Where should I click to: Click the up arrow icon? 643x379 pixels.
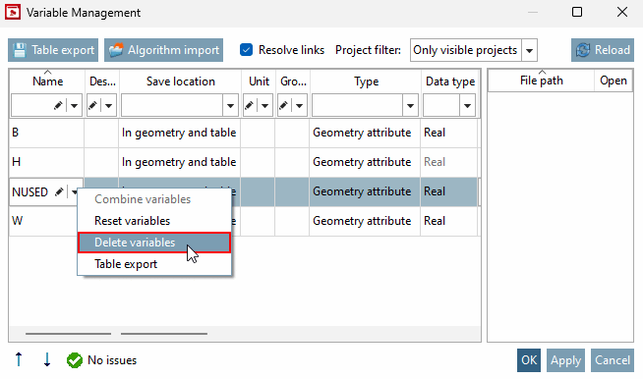click(19, 359)
